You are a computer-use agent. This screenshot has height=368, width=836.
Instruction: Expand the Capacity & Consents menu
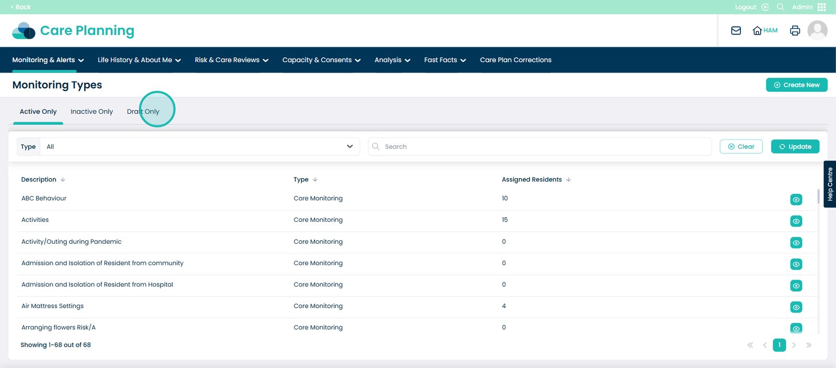[321, 60]
